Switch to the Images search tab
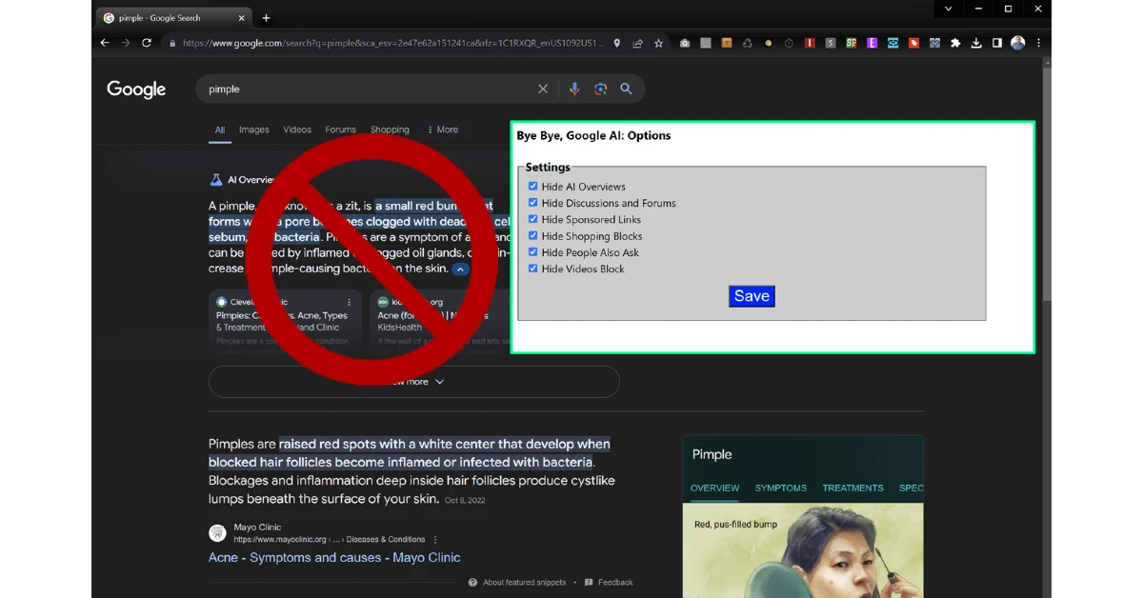The image size is (1143, 598). (253, 130)
